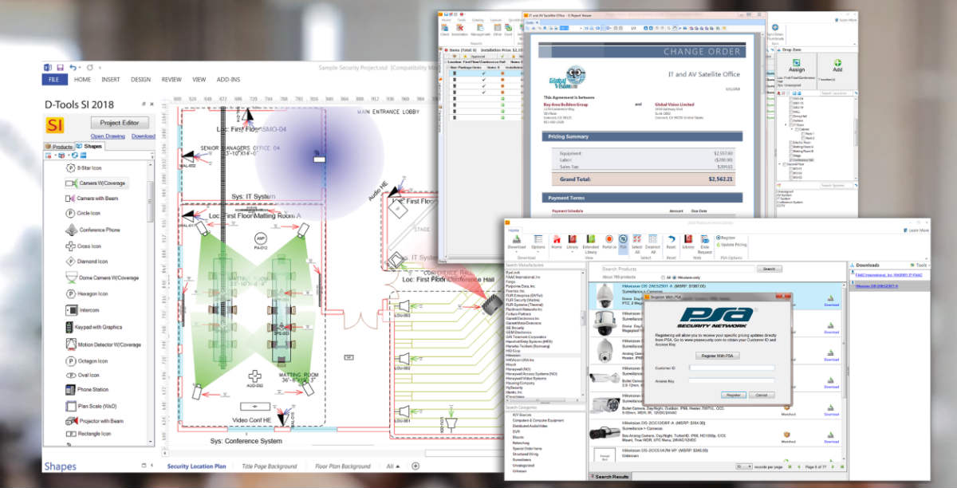Screen dimensions: 957x488
Task: Click the Library ribbon icon in the PSA window
Action: click(572, 242)
